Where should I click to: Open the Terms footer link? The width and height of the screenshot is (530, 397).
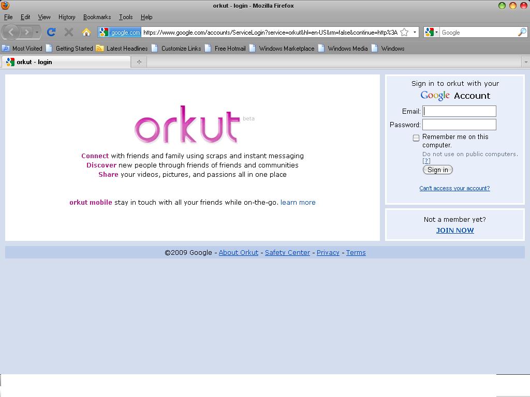[x=356, y=252]
